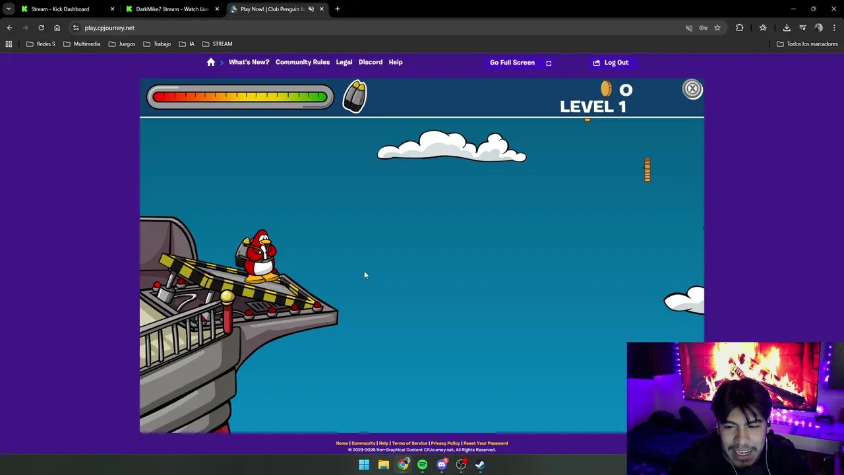Open the Redes S bookmark folder
Viewport: 844px width, 475px height.
[41, 44]
